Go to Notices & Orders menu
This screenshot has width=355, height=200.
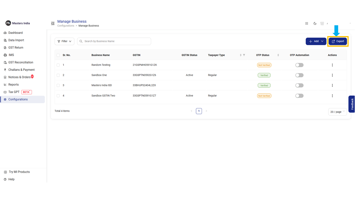(19, 77)
